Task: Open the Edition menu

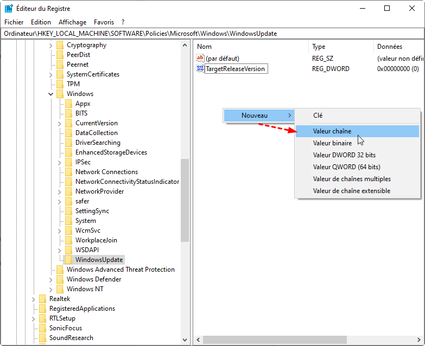Action: coord(41,22)
